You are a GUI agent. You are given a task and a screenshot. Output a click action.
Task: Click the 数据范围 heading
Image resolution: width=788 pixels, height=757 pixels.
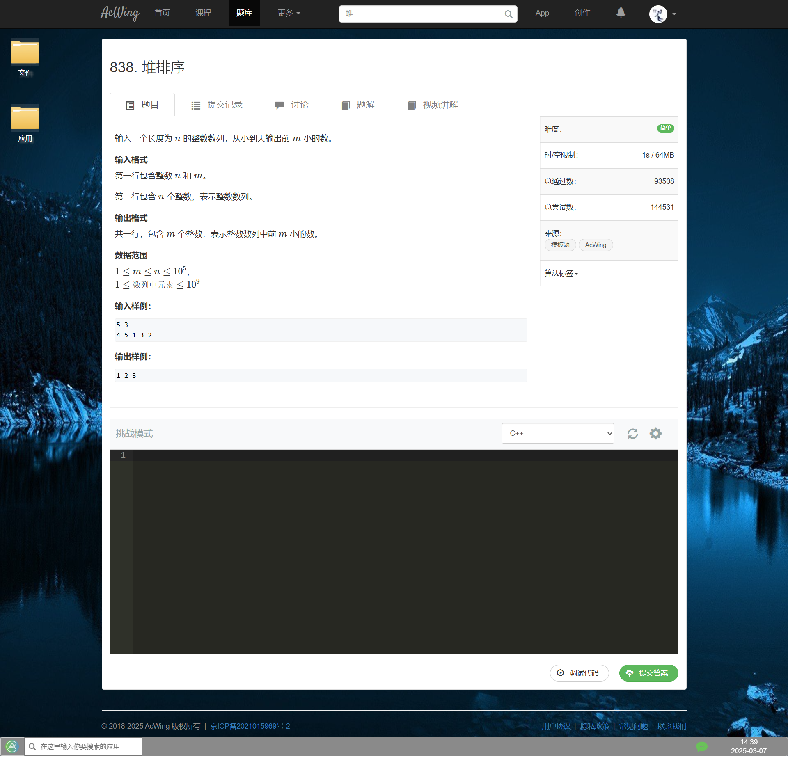coord(131,256)
